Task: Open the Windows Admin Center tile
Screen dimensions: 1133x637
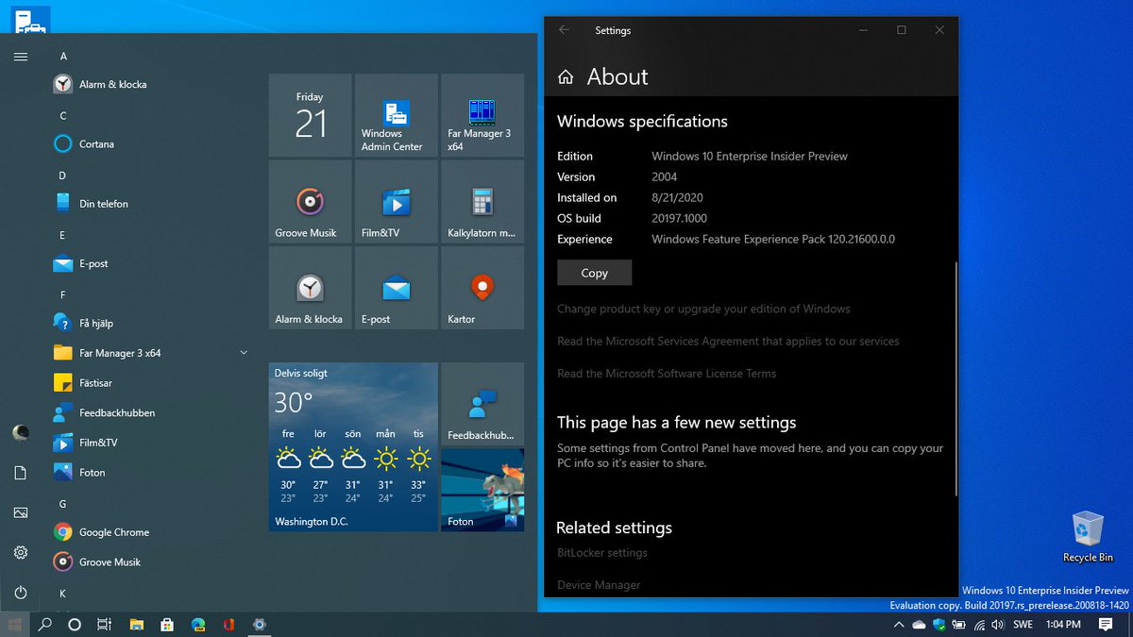Action: tap(396, 115)
